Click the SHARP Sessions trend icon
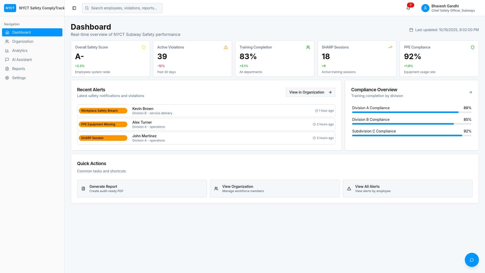Screen dimensions: 485x273 [390, 47]
